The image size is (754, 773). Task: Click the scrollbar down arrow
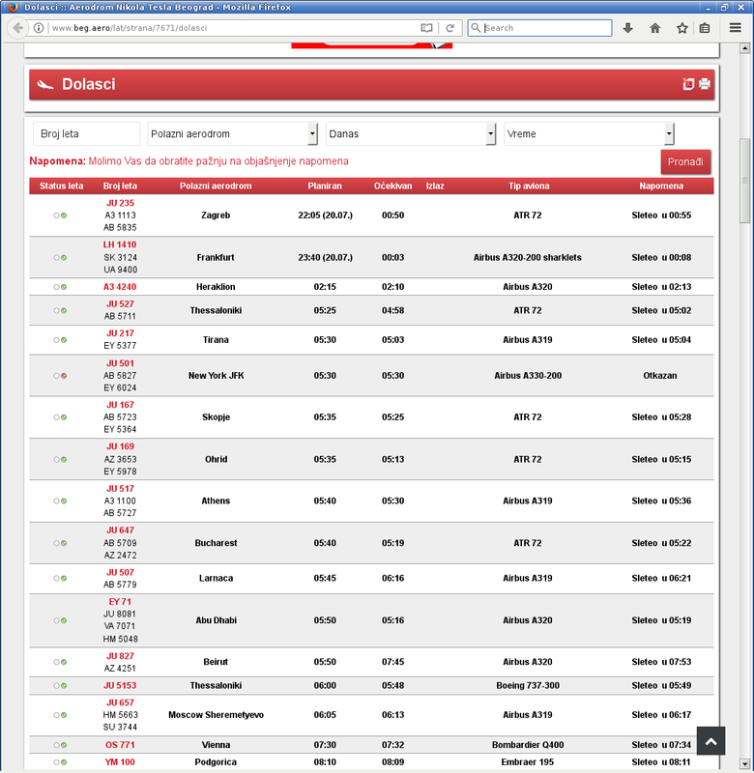[x=745, y=764]
